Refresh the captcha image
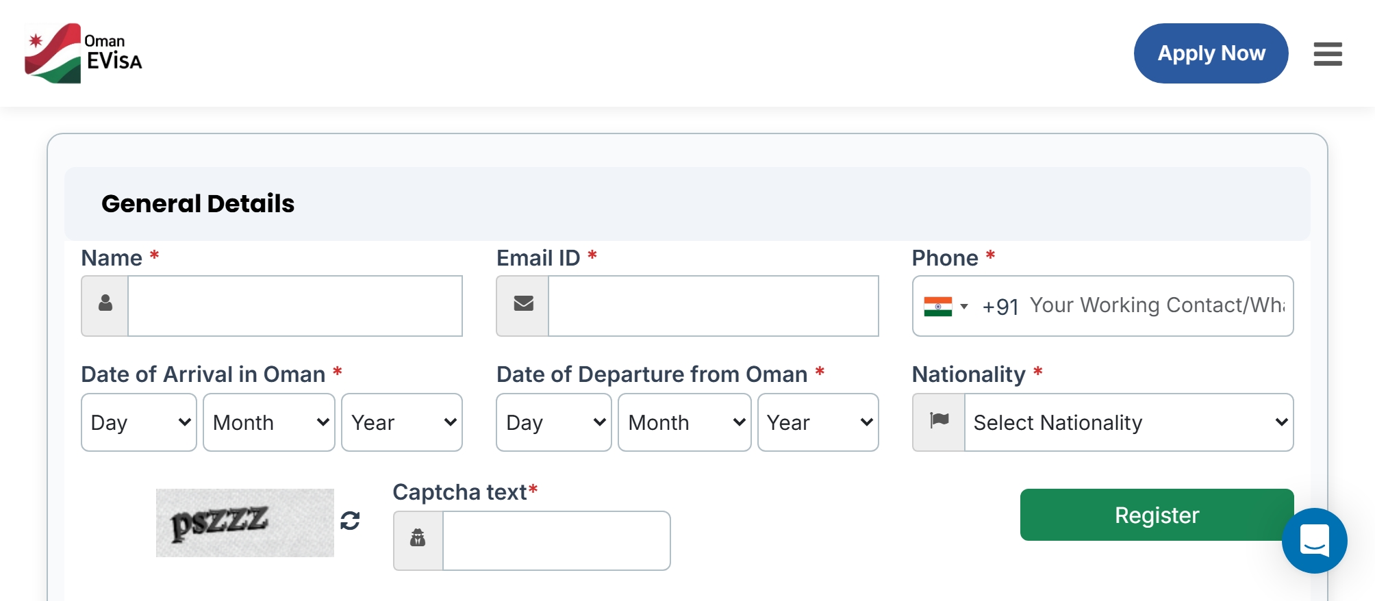Viewport: 1375px width, 601px height. tap(350, 521)
